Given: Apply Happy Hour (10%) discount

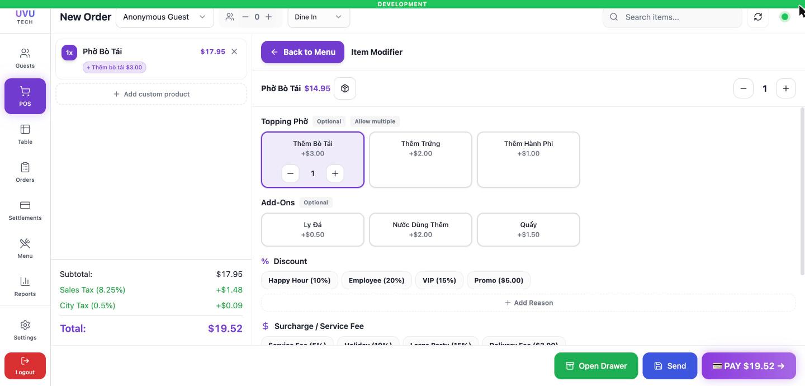Looking at the screenshot, I should [300, 280].
